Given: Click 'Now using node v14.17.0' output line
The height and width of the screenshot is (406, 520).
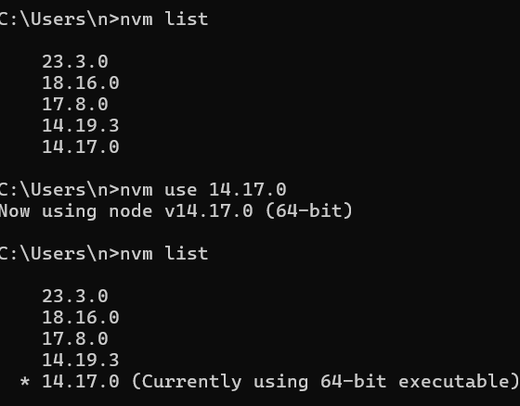Looking at the screenshot, I should pos(126,211).
